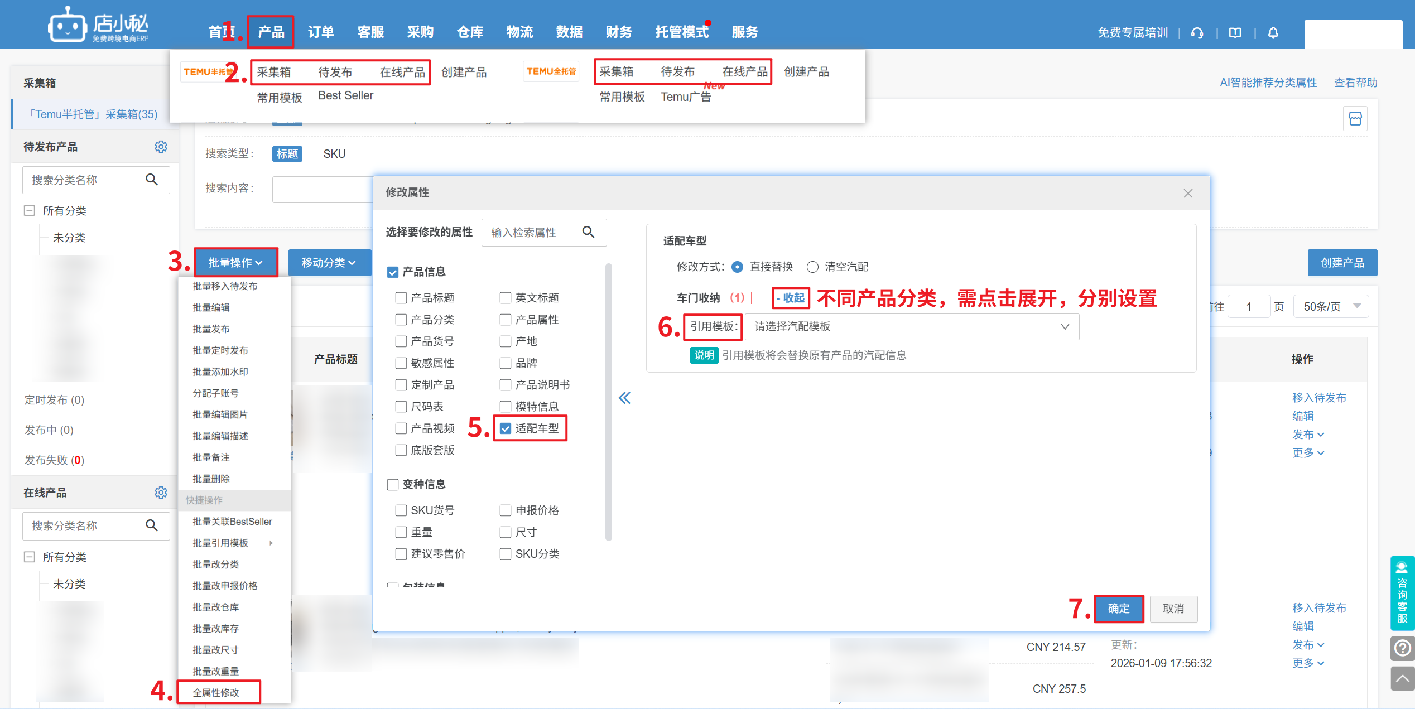1415x709 pixels.
Task: Collapse panel with double-left chevron icon
Action: click(624, 398)
